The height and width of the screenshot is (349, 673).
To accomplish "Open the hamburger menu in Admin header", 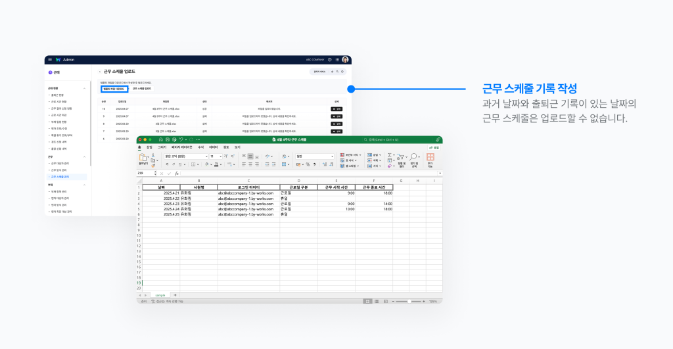I will pos(50,59).
